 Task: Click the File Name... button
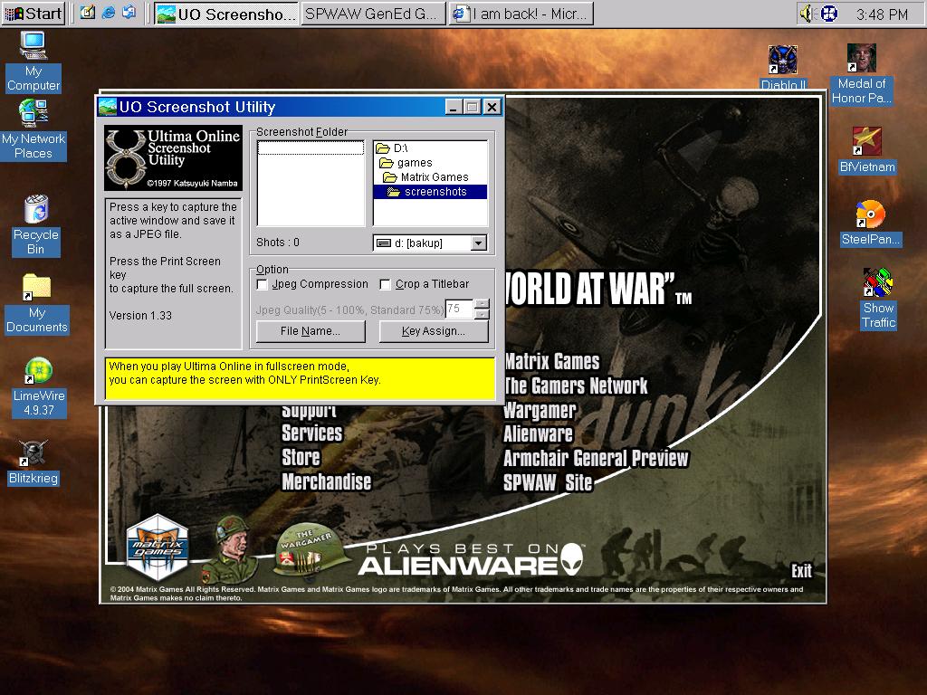[311, 331]
